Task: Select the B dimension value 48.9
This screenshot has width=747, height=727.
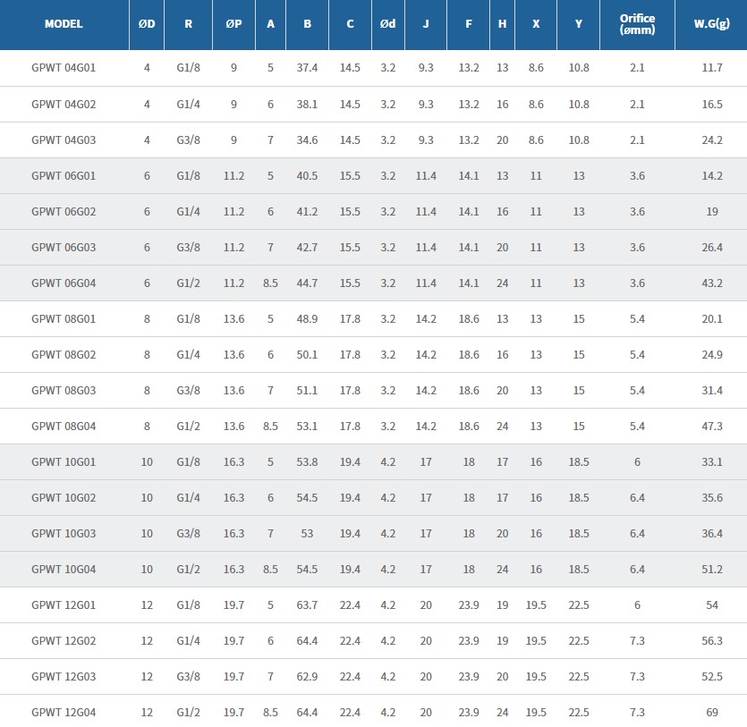Action: tap(307, 319)
